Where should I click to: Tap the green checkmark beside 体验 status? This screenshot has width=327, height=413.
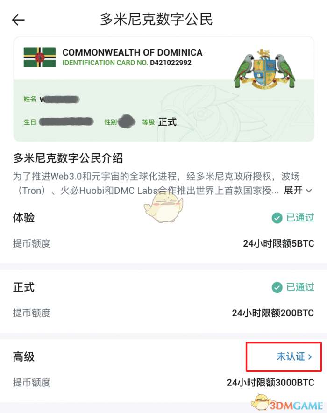click(277, 218)
